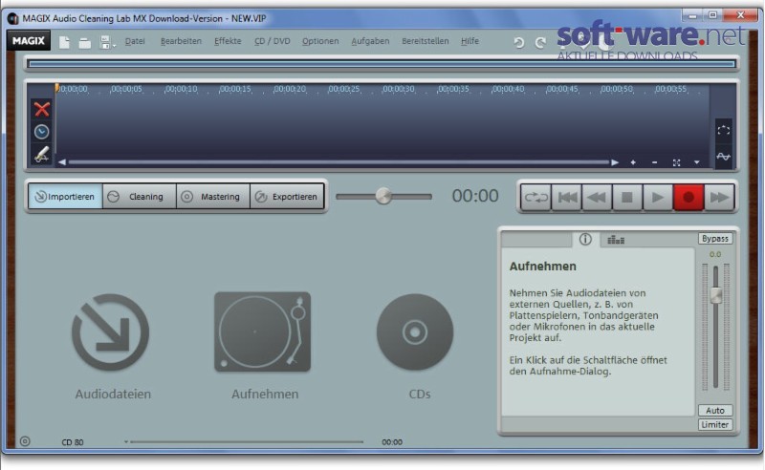Open the Aufgaben menu
765x470 pixels.
pyautogui.click(x=370, y=41)
